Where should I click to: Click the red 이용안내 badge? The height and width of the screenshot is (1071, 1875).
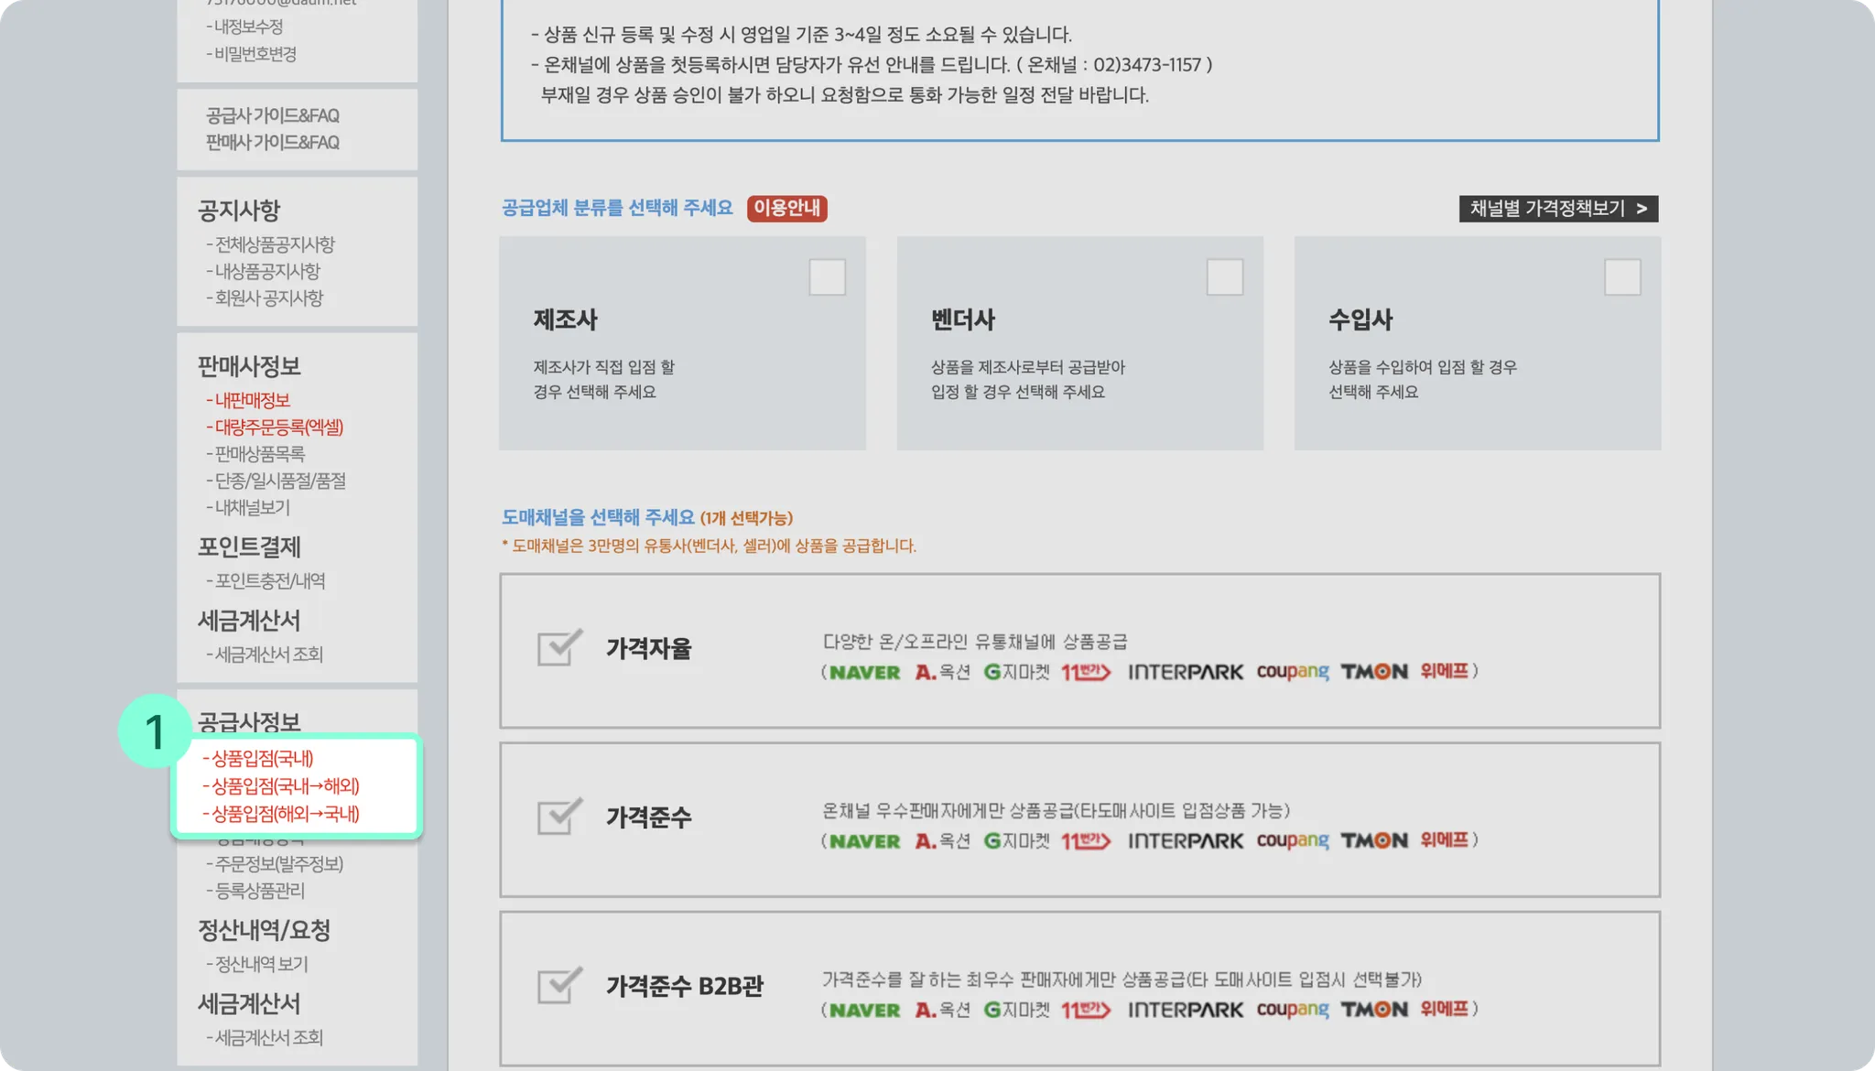click(786, 209)
